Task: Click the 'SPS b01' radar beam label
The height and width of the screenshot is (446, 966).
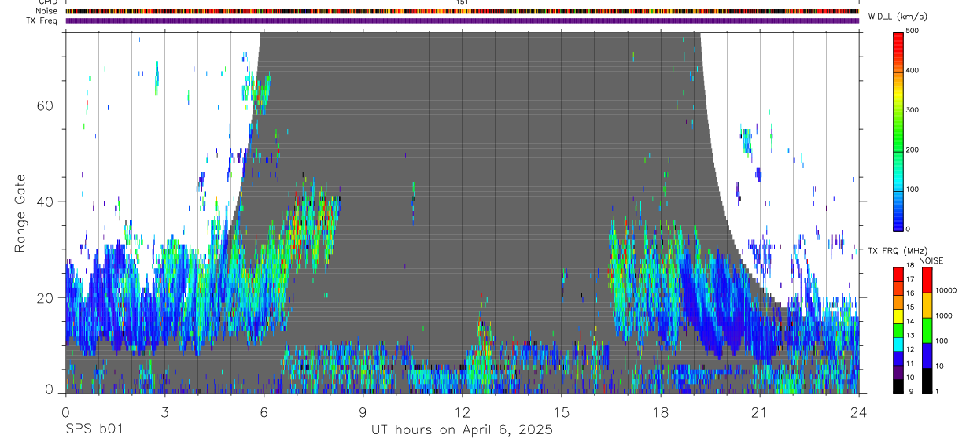Action: (x=94, y=430)
